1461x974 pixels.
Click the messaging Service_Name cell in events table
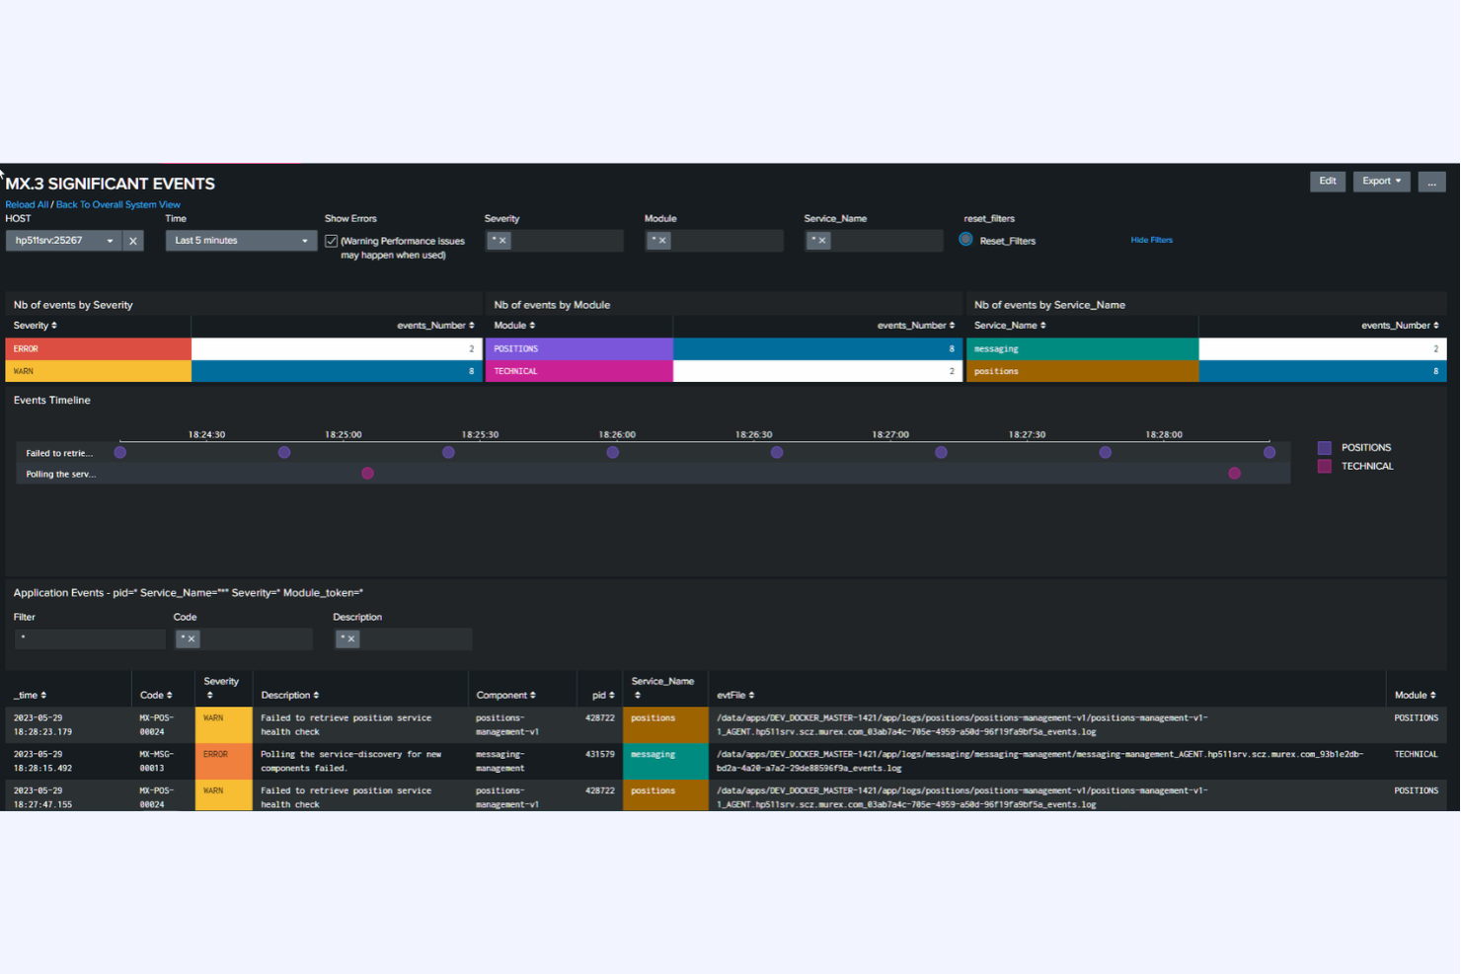pyautogui.click(x=665, y=762)
